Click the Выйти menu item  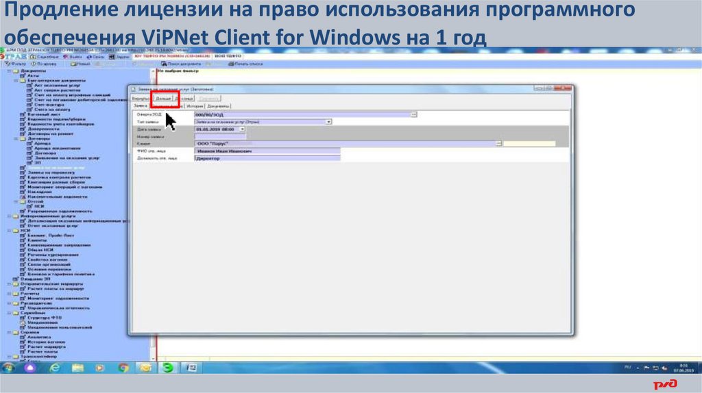click(x=73, y=57)
